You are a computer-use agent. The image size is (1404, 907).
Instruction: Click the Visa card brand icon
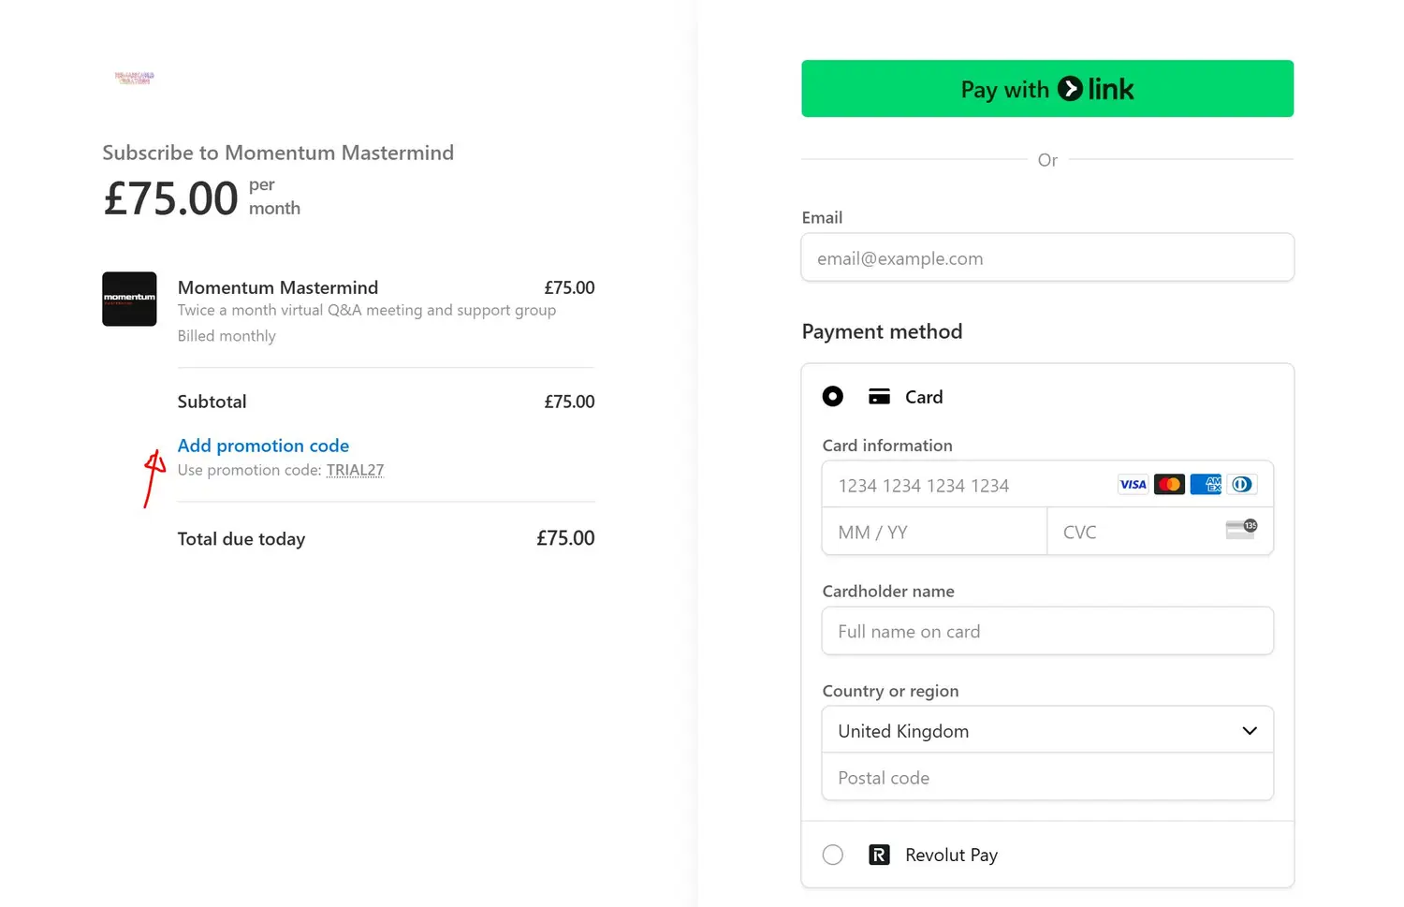pos(1133,485)
